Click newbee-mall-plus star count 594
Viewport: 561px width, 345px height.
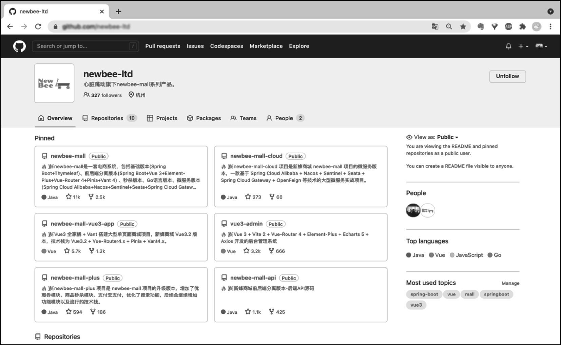tap(74, 312)
